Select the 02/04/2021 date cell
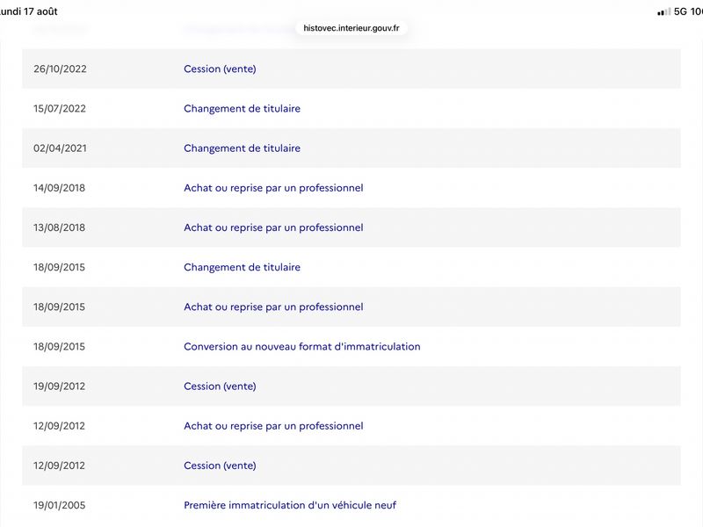Screen dimensions: 703x527 point(60,148)
